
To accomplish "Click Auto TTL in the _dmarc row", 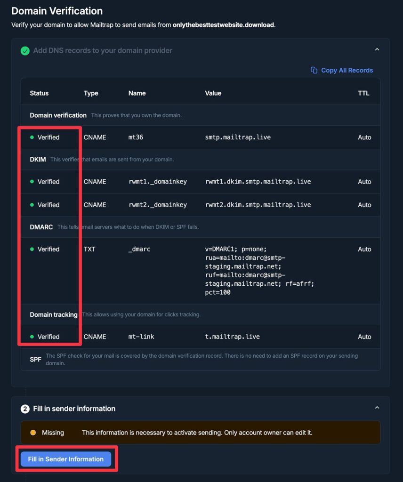I will tap(364, 249).
